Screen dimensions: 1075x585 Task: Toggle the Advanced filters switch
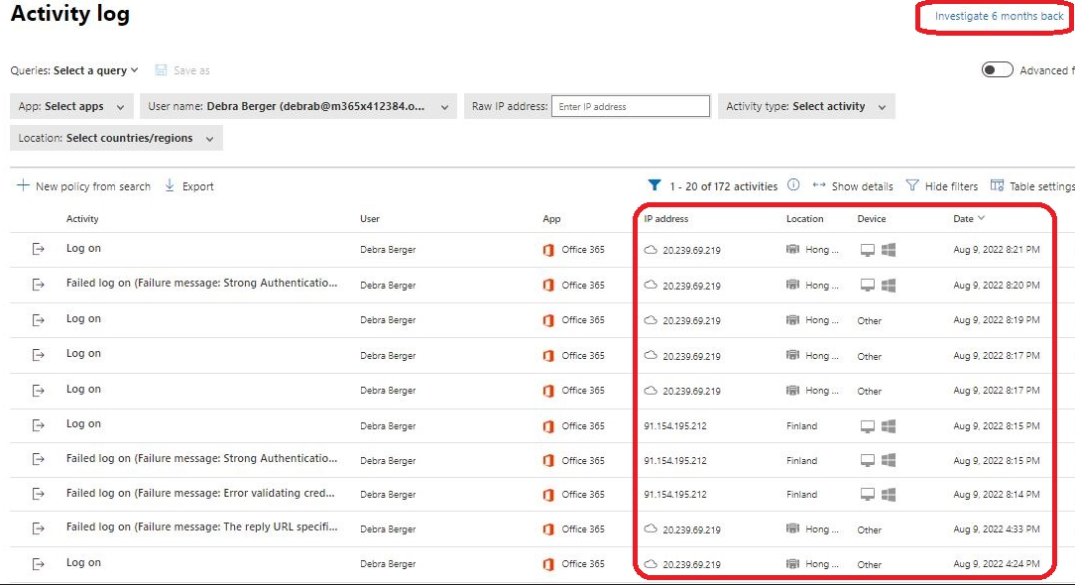point(997,70)
